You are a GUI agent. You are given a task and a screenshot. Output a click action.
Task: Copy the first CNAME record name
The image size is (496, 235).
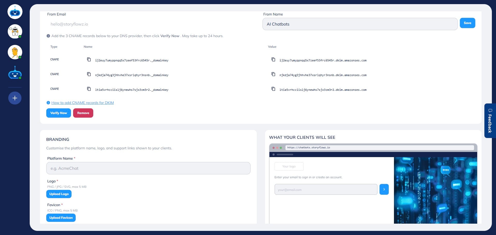point(89,59)
